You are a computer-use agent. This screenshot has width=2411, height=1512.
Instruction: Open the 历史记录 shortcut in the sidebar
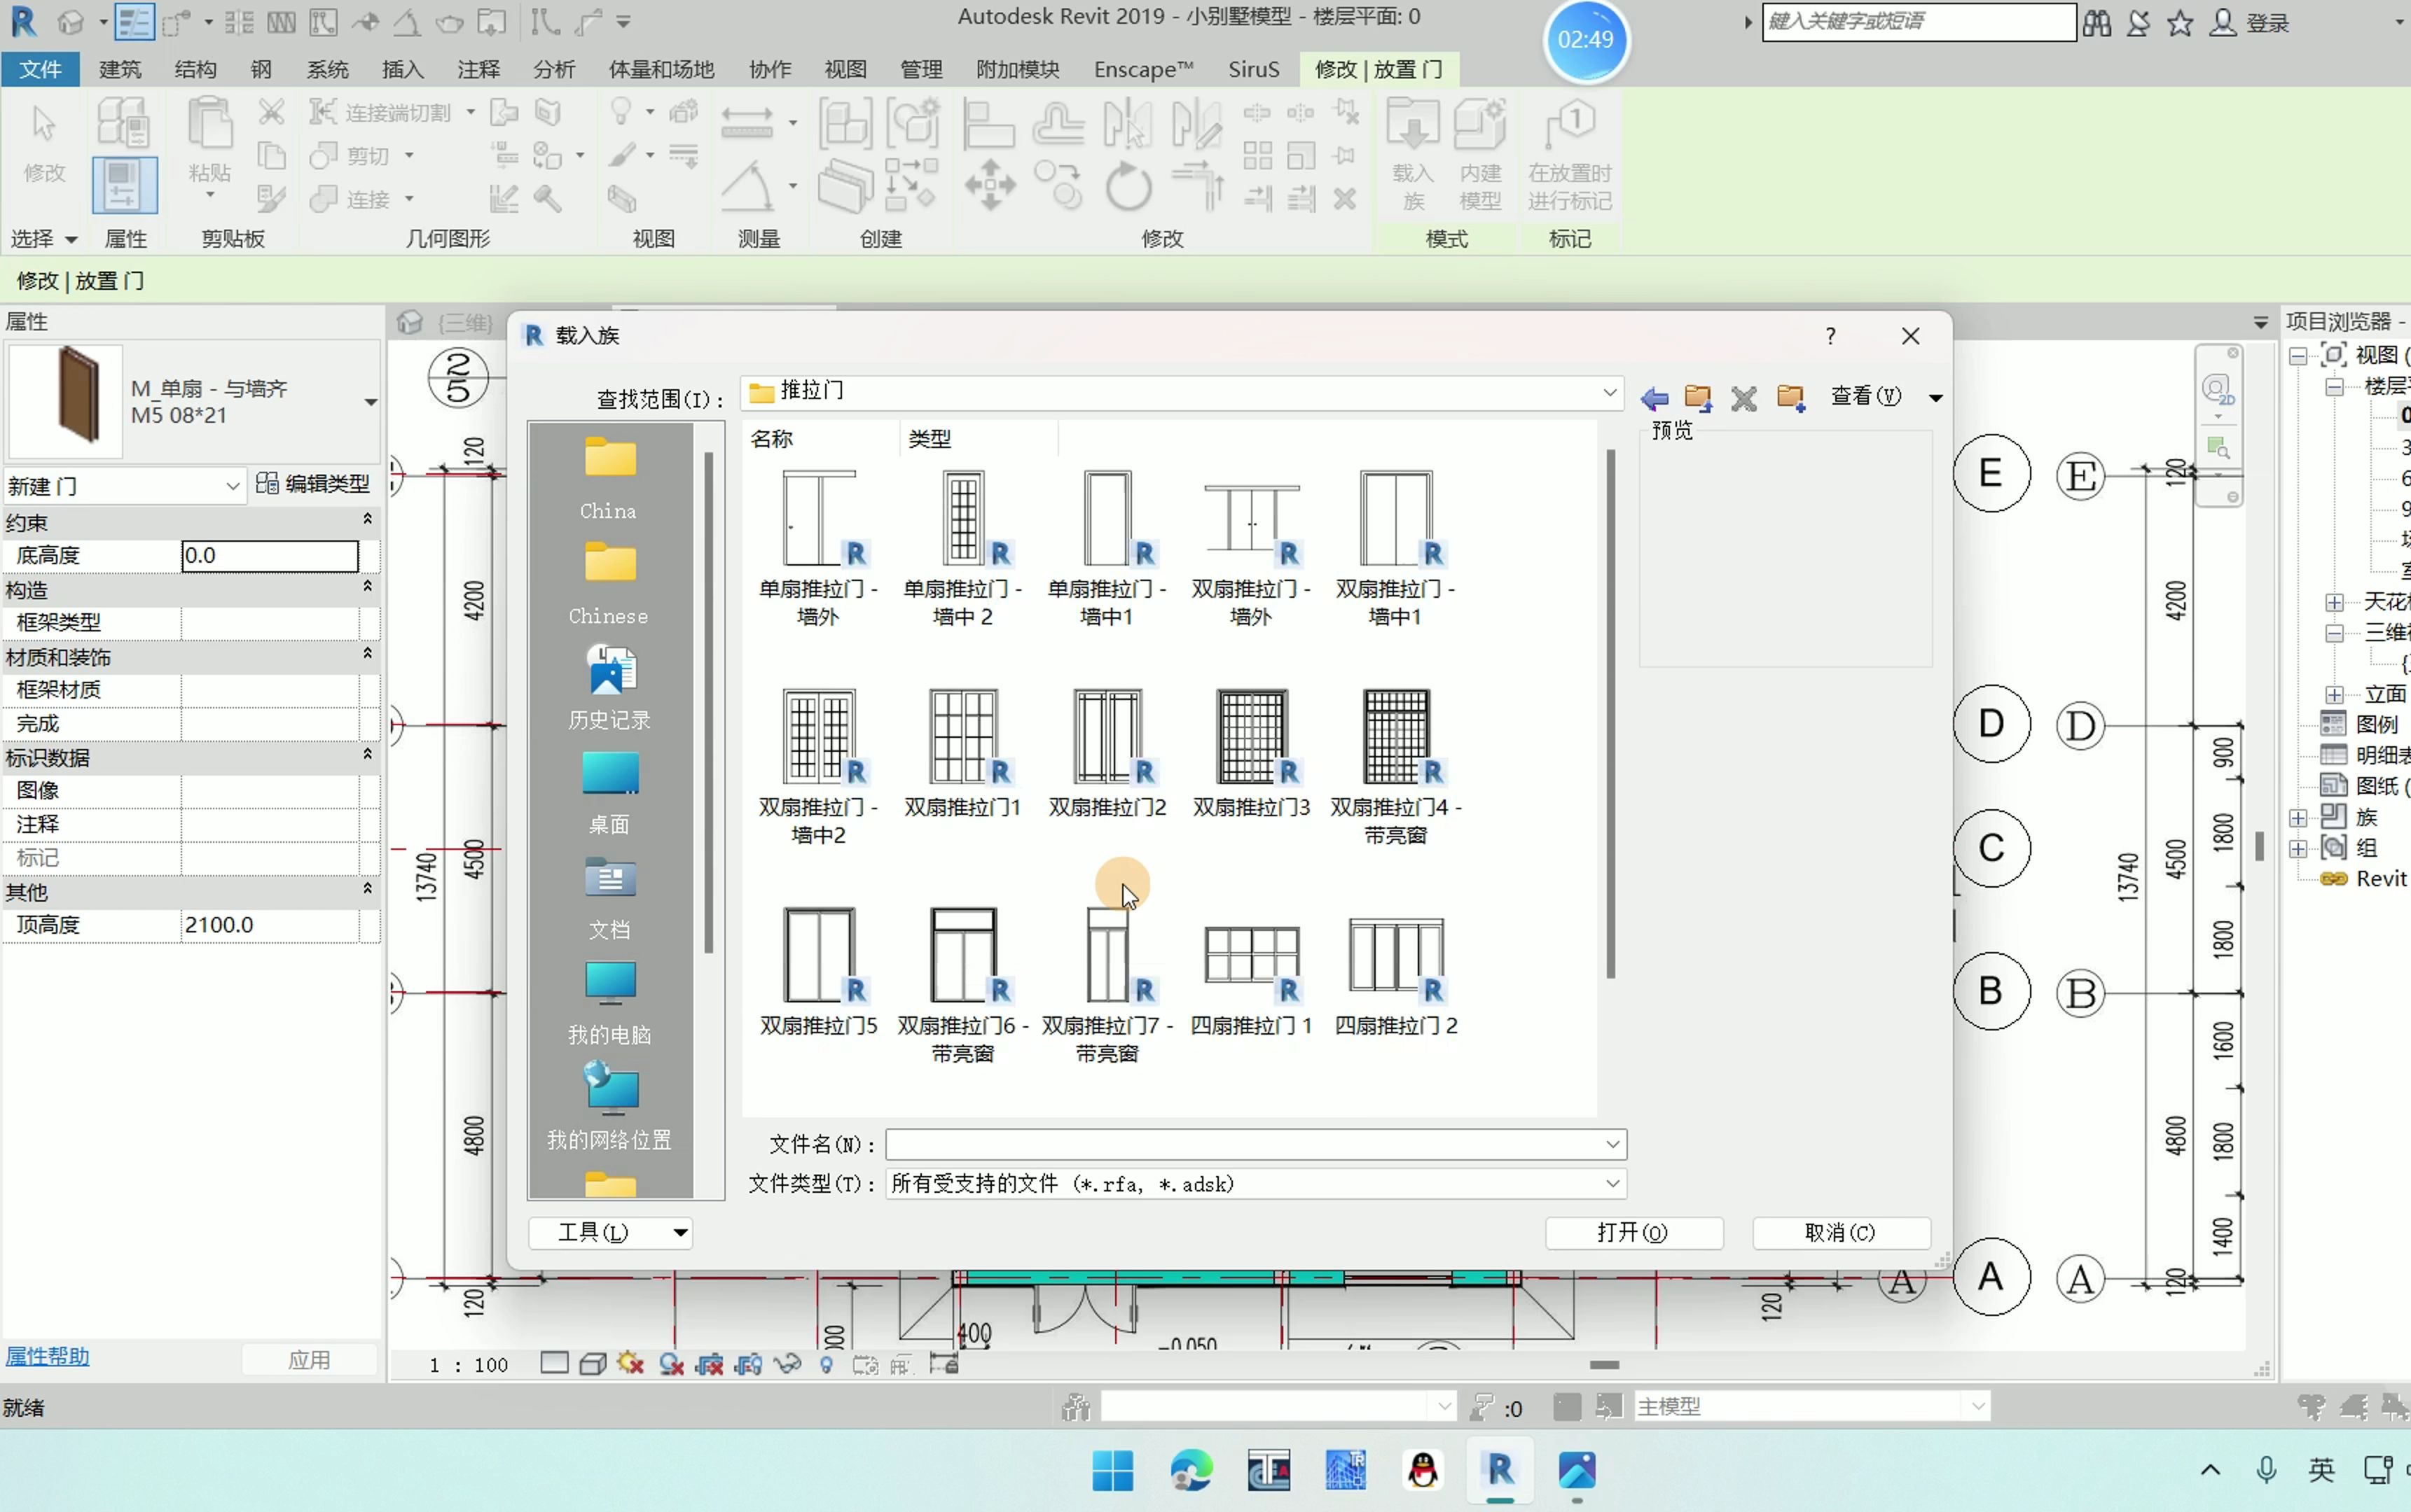[609, 686]
